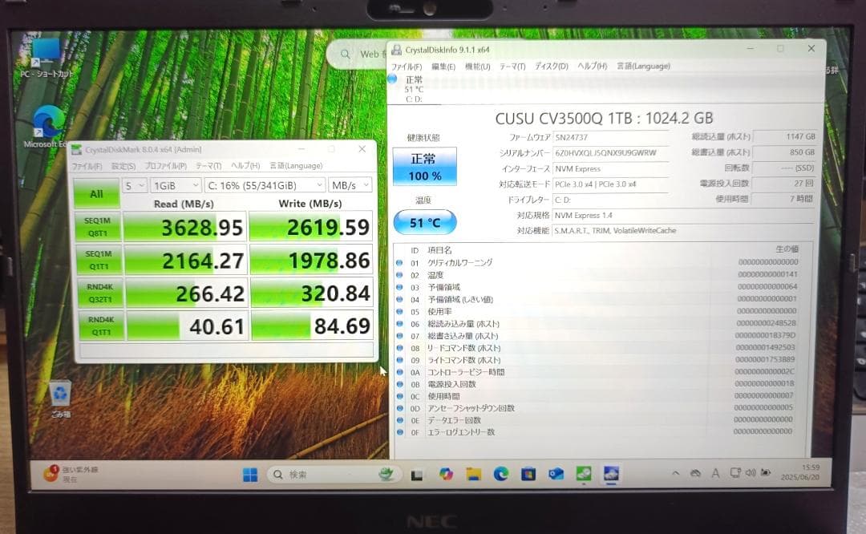Open Microsoft Edge from the taskbar
The width and height of the screenshot is (866, 534).
click(x=503, y=474)
